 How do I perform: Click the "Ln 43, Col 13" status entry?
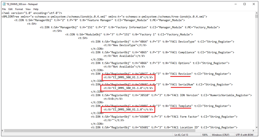tap(181, 135)
